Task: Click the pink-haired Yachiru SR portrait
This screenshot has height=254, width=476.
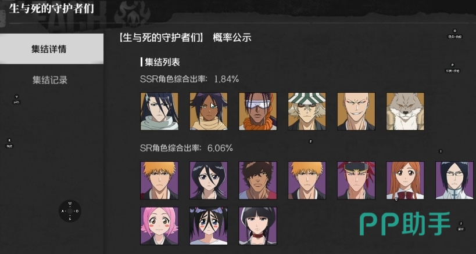Action: click(159, 226)
